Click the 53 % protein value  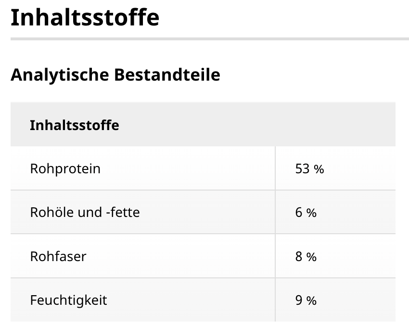click(309, 169)
